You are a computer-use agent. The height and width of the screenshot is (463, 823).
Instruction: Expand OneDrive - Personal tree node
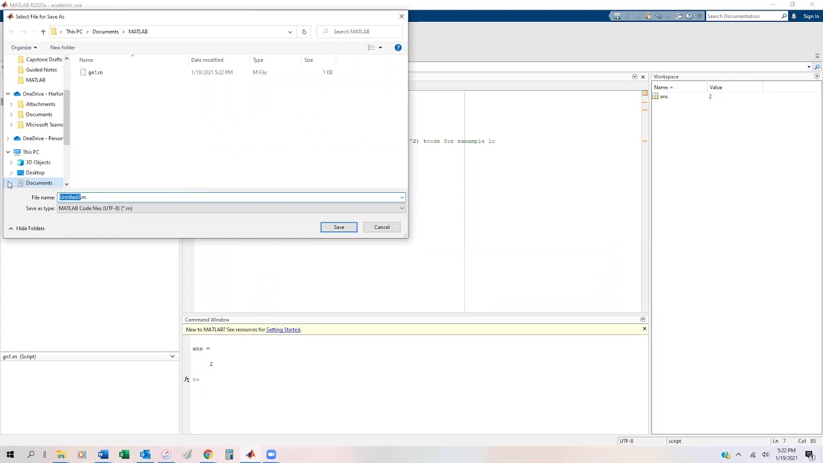8,138
